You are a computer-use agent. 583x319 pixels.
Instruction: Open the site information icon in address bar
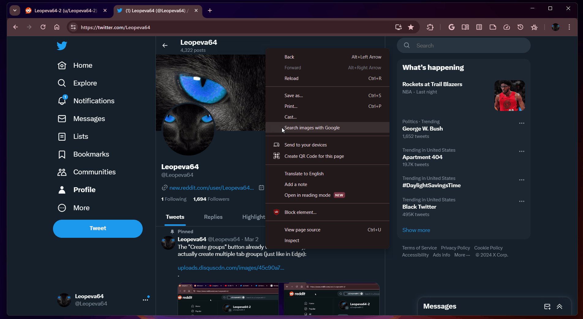pos(73,27)
